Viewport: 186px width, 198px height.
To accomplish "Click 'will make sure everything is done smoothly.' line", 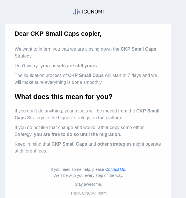I will point(58,82).
